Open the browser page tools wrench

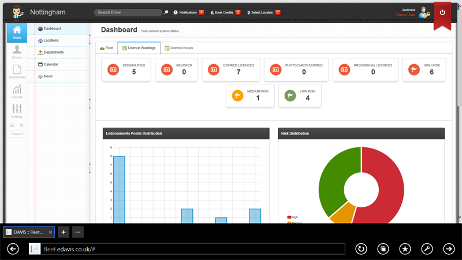[x=427, y=248]
